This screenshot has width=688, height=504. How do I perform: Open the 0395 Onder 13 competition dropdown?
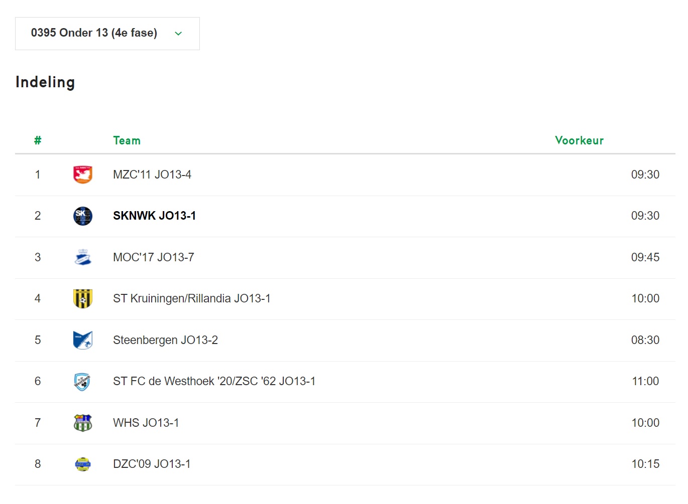(x=107, y=34)
